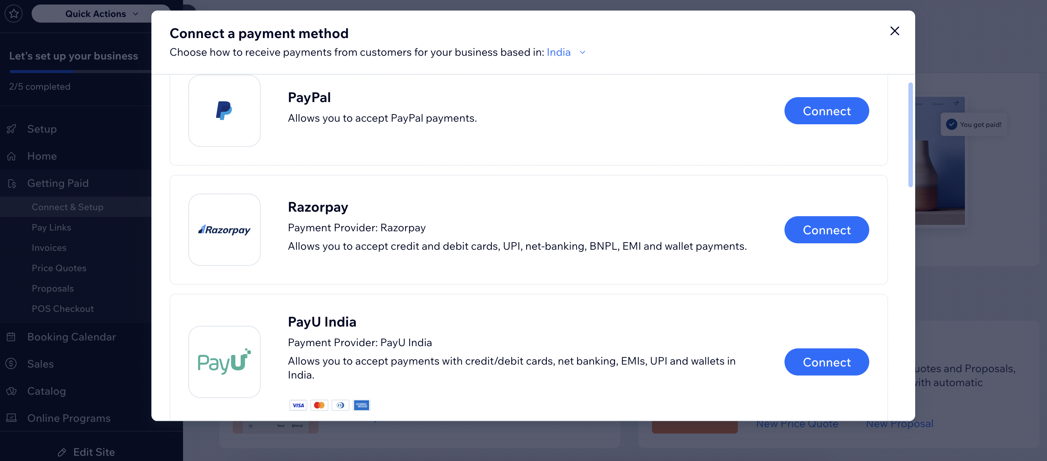
Task: Click the Booking Calendar icon
Action: point(11,337)
